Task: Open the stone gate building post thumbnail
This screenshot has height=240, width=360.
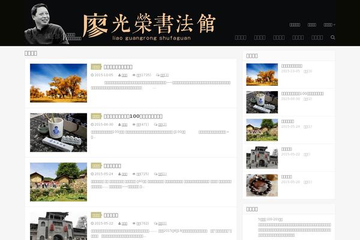Action: [x=58, y=226]
